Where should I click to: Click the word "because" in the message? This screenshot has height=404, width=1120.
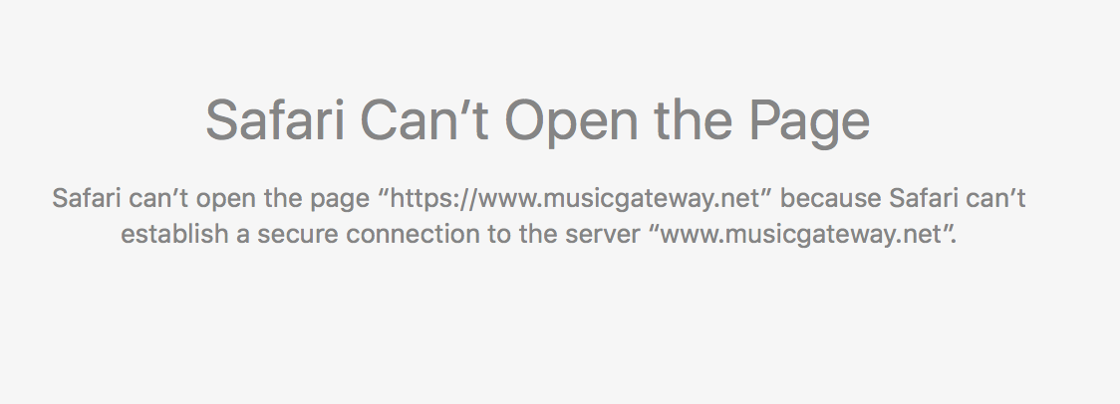tap(831, 198)
